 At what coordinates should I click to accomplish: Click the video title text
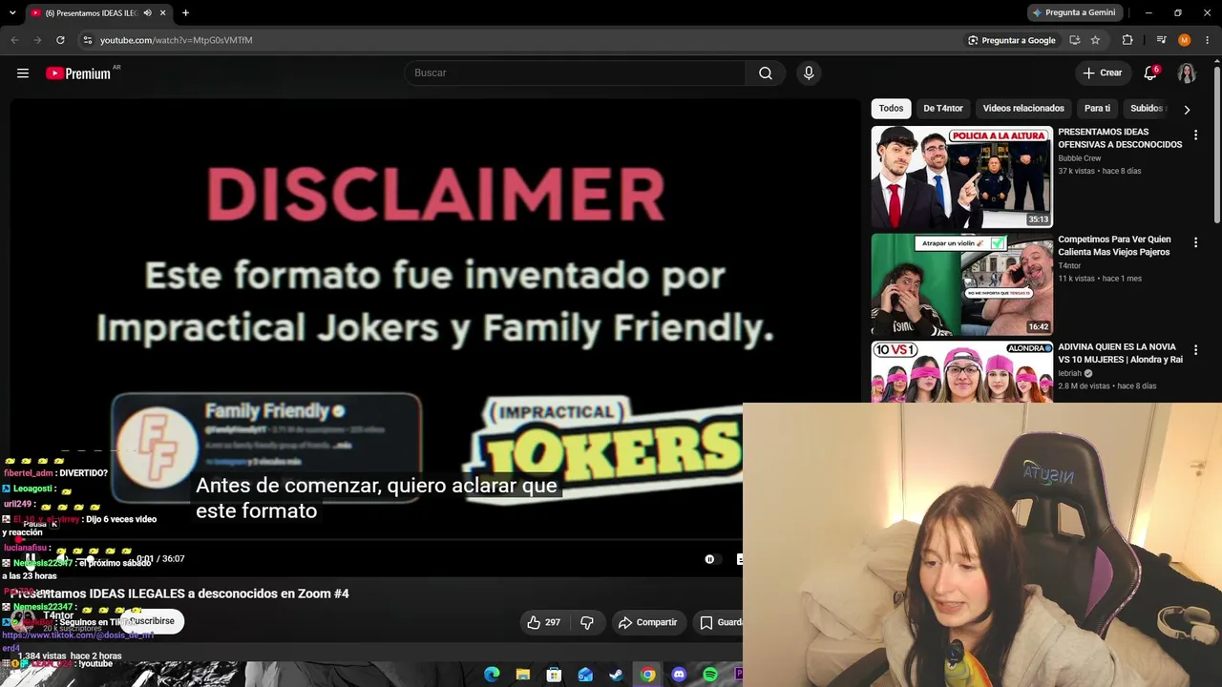click(x=179, y=593)
